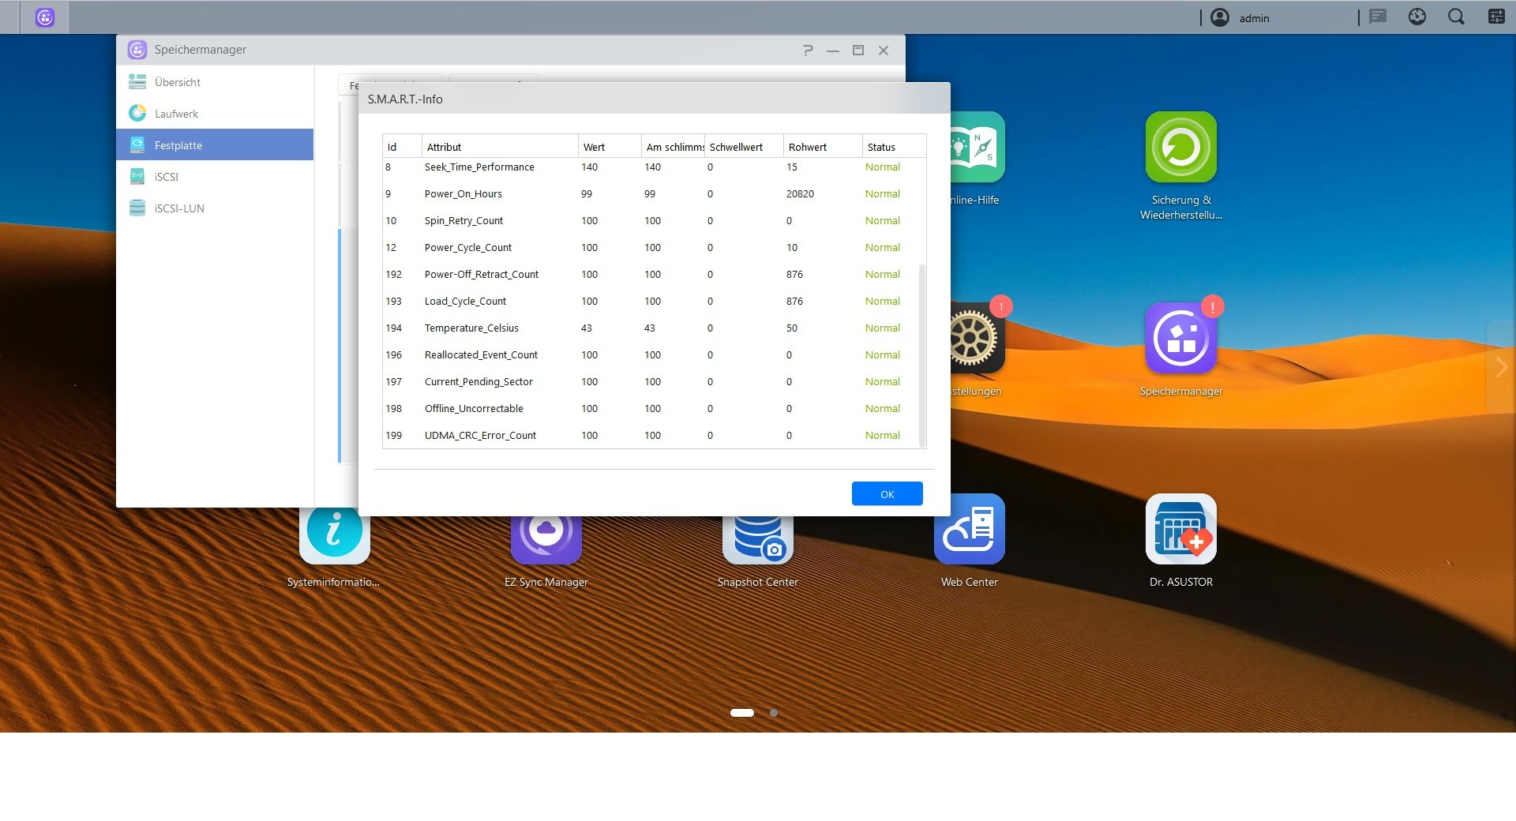The width and height of the screenshot is (1516, 821).
Task: Select the Load_Cycle_Count attribute row
Action: tap(651, 302)
